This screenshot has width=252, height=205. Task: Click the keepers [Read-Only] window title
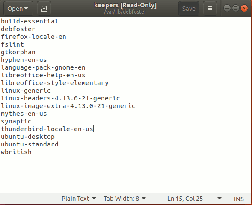(125, 5)
